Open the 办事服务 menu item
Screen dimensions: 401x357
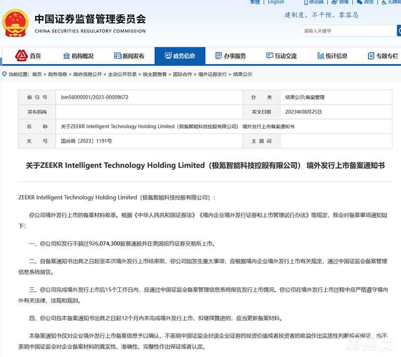[x=230, y=55]
